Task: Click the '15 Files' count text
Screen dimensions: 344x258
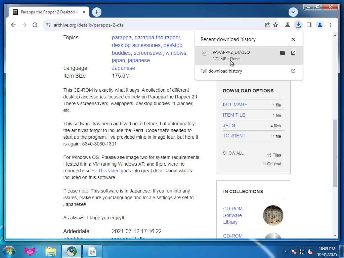Action: pos(274,155)
